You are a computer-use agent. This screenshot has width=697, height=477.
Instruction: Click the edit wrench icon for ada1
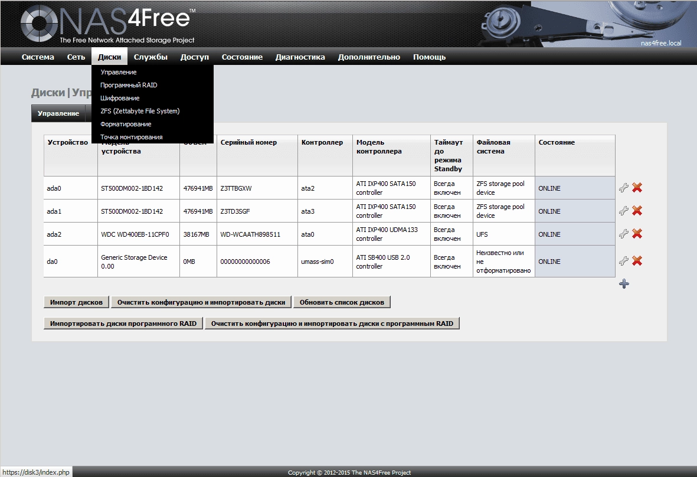pyautogui.click(x=624, y=211)
